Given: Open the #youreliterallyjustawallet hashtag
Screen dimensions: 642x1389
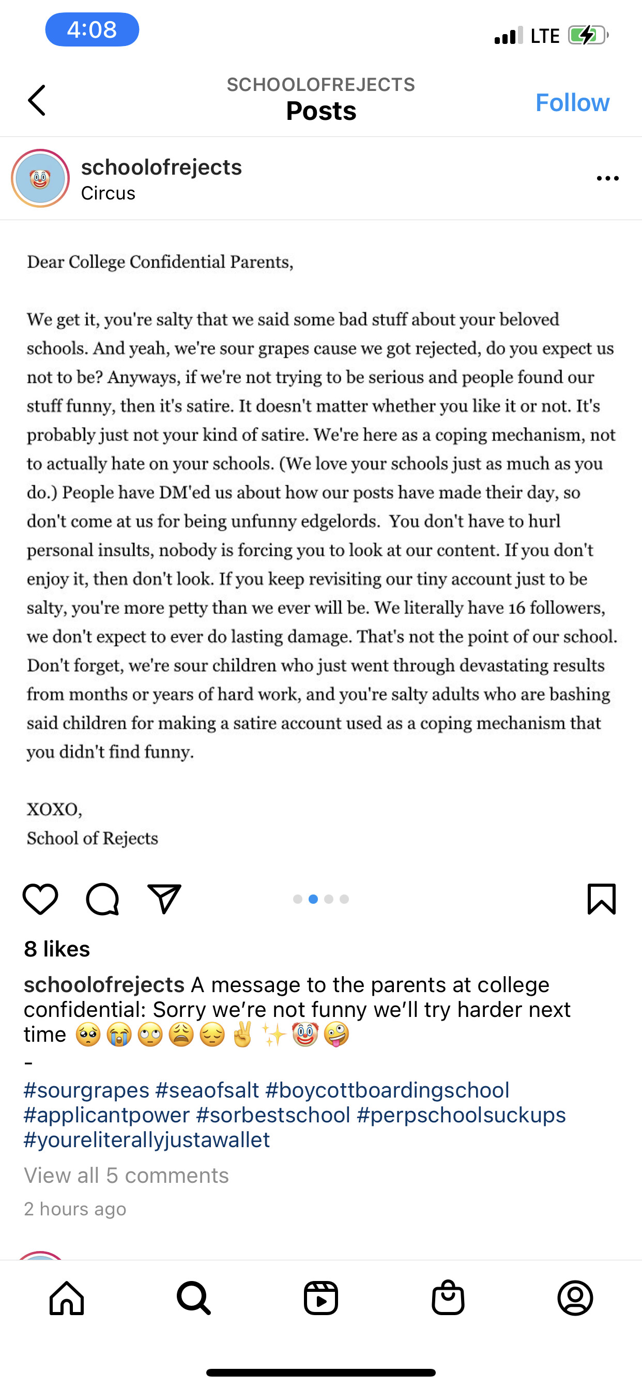Looking at the screenshot, I should (x=147, y=1139).
